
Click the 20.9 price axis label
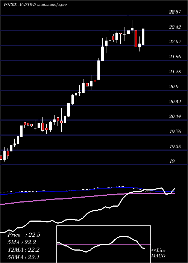coord(174,87)
